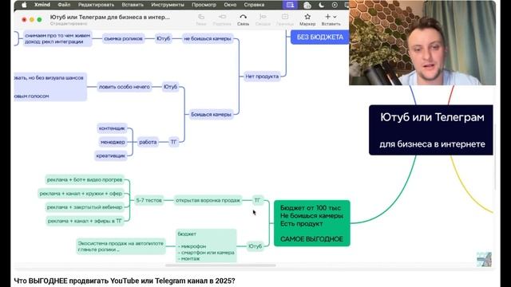Click the screen recording circle icon in menu bar
The image size is (511, 287).
[335, 5]
